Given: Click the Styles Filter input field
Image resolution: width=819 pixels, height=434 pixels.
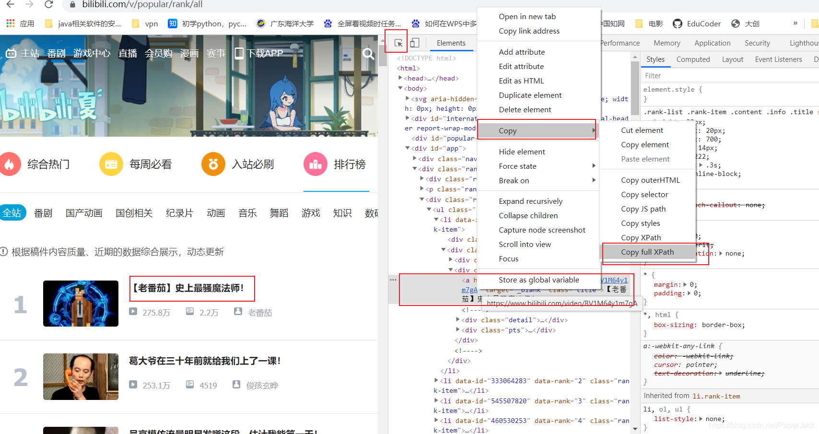Looking at the screenshot, I should (x=729, y=76).
